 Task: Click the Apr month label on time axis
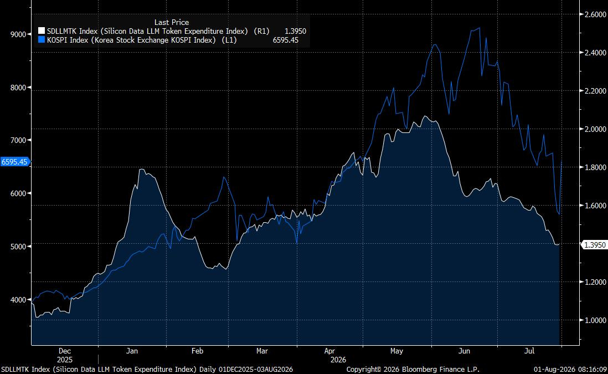point(329,351)
